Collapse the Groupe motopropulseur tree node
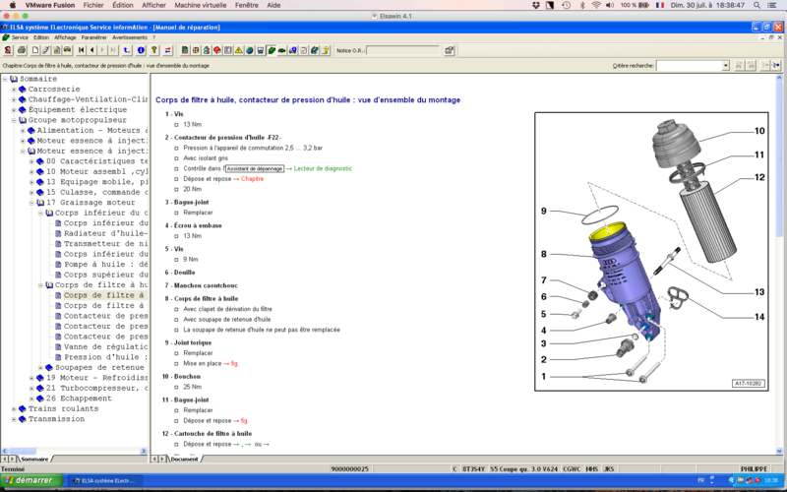 coord(14,120)
